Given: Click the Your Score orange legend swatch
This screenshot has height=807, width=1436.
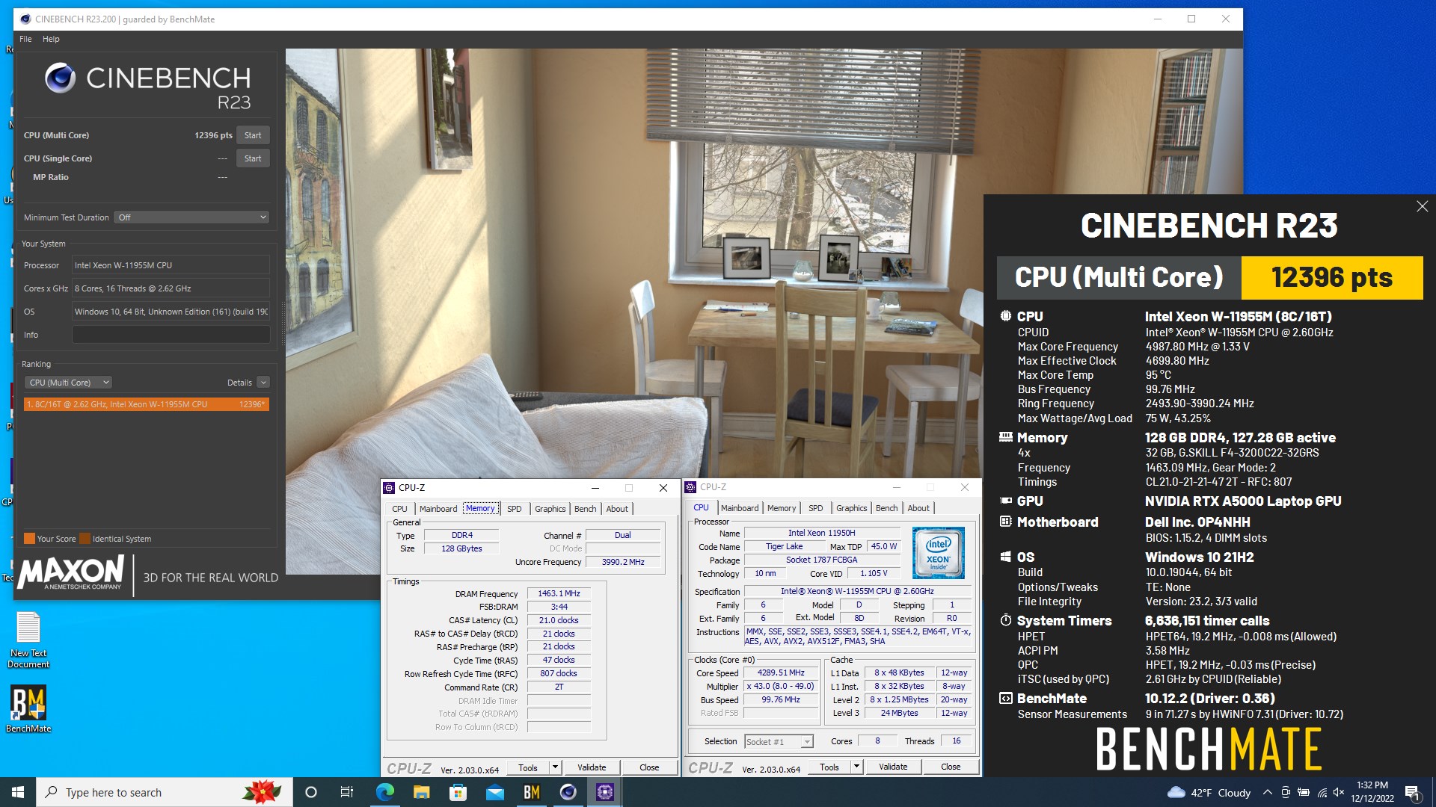Looking at the screenshot, I should click(x=29, y=539).
